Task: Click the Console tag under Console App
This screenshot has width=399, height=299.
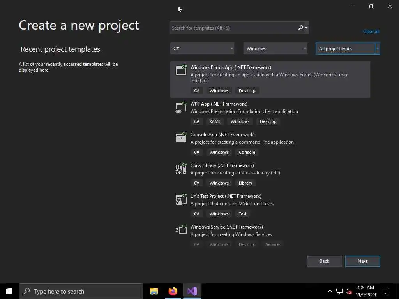Action: (x=247, y=152)
